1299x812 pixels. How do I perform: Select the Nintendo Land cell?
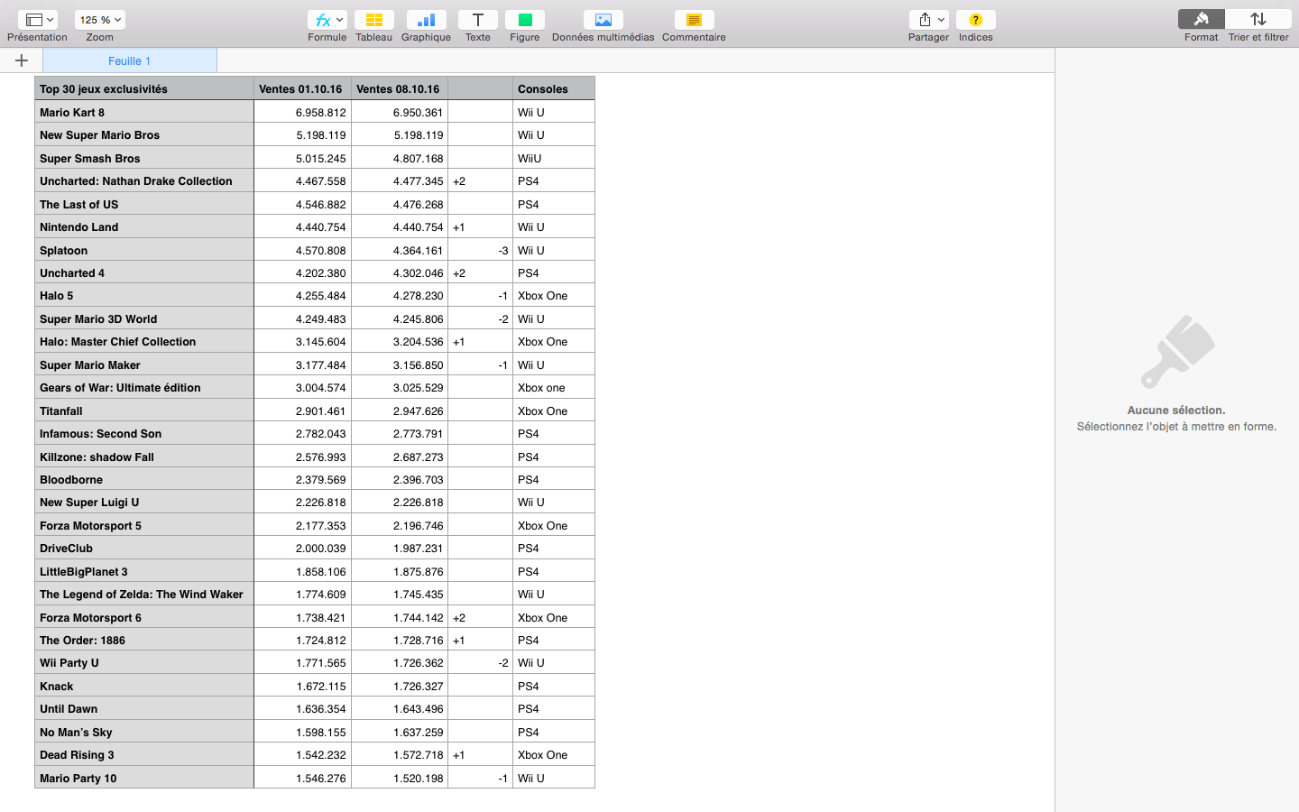point(144,226)
